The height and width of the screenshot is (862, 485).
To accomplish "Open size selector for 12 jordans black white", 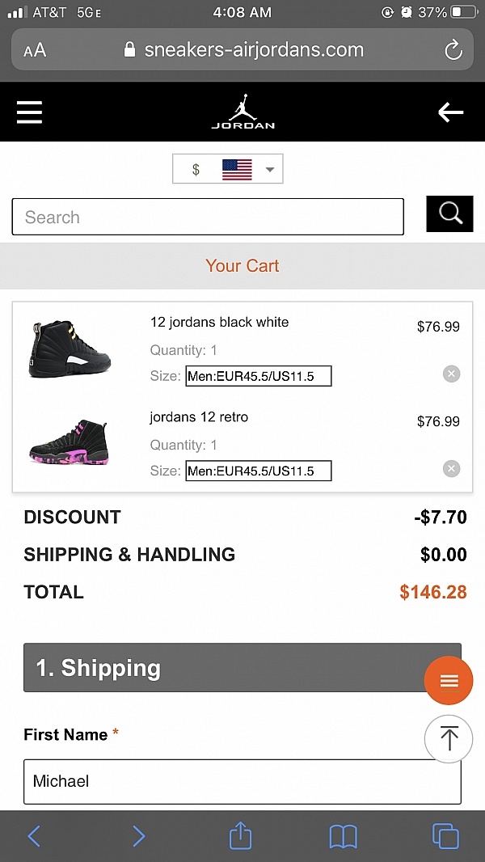I will click(258, 376).
